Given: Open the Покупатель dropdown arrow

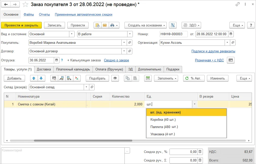Looking at the screenshot, I should point(124,43).
